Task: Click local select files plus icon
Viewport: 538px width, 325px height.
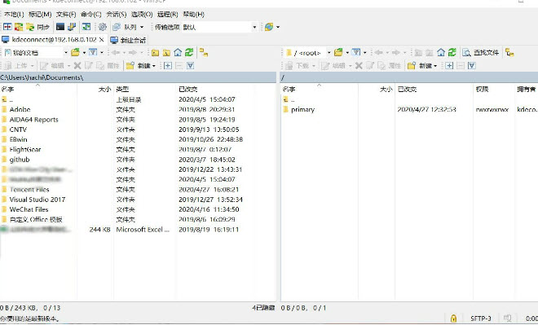Action: click(168, 65)
